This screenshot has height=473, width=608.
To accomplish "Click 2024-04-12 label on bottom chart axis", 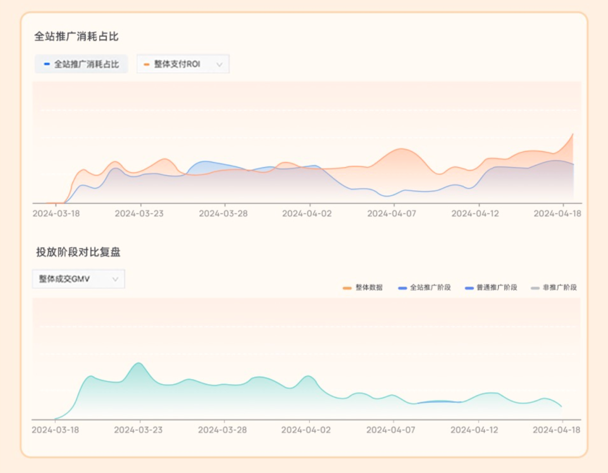I will (x=475, y=430).
